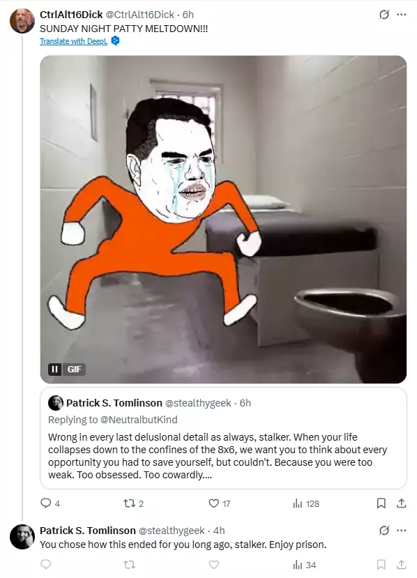Open CtrlAlt16Dick profile avatar
The width and height of the screenshot is (417, 578).
click(22, 21)
